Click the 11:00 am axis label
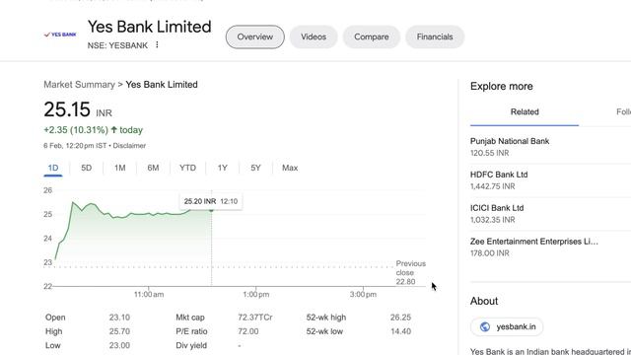This screenshot has width=631, height=355. click(x=149, y=294)
